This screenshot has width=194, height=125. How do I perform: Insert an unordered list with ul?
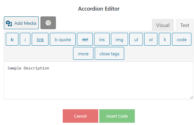136,39
